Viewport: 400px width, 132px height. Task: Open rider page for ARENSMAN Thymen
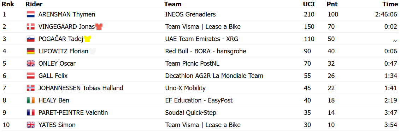[66, 14]
